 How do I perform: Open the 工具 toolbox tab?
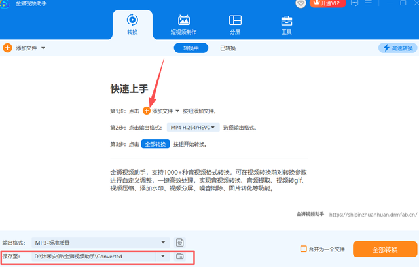[x=287, y=25]
